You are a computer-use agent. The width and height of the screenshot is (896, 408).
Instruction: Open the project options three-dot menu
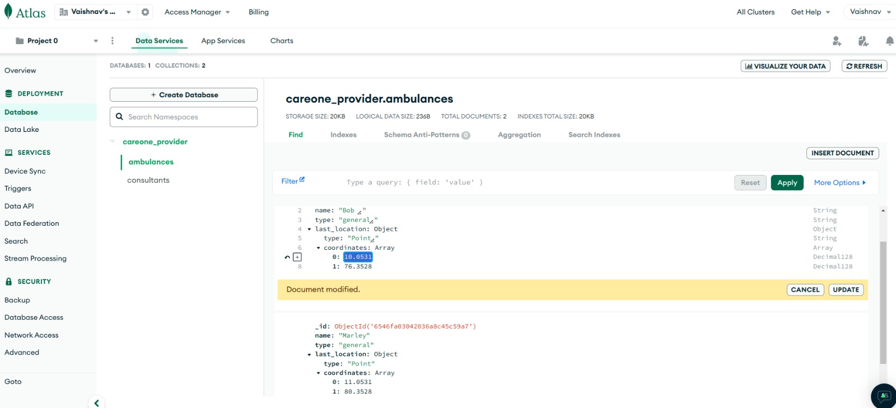(x=112, y=41)
